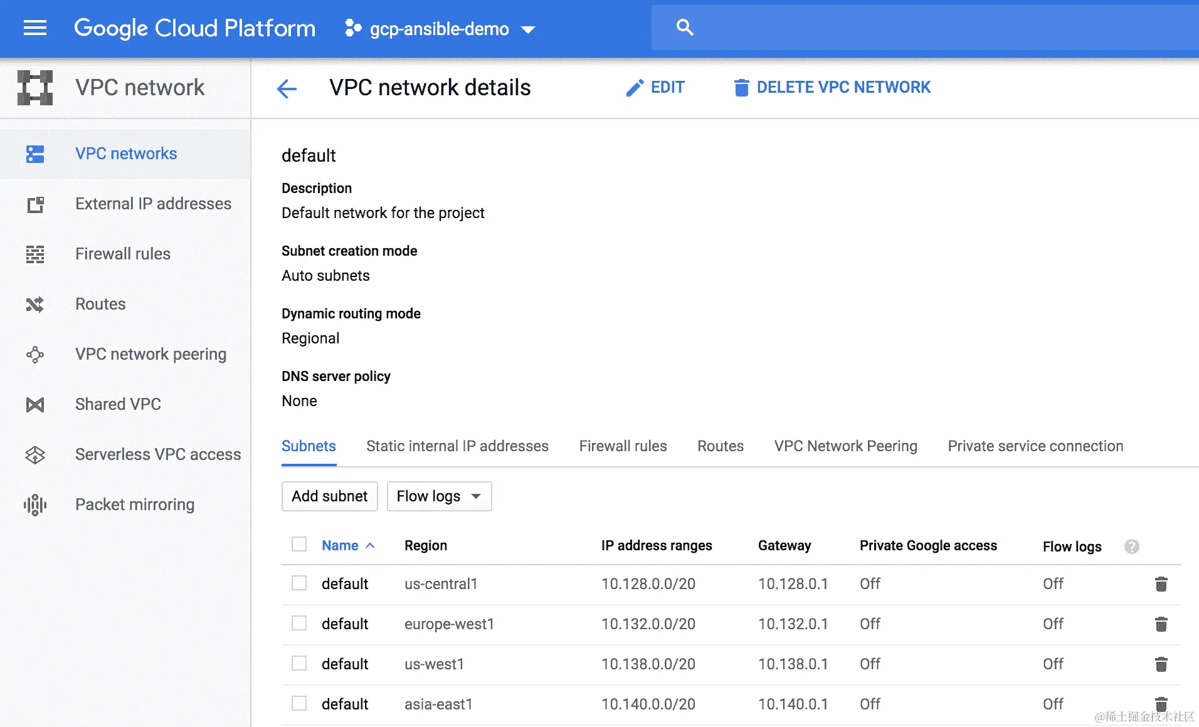Check the asia-east1 subnet checkbox
The image size is (1199, 727).
[299, 703]
